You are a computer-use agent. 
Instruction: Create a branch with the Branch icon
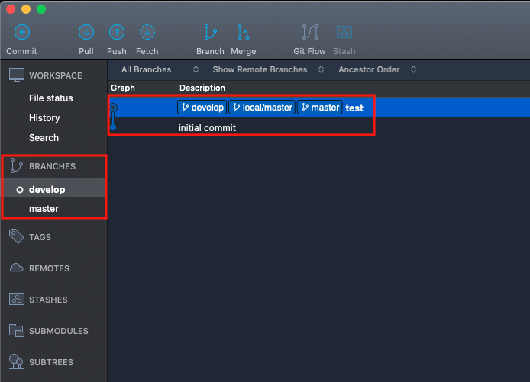pyautogui.click(x=210, y=32)
